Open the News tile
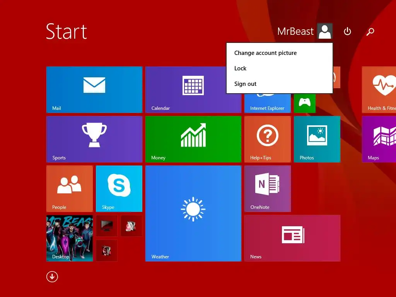 pyautogui.click(x=292, y=238)
